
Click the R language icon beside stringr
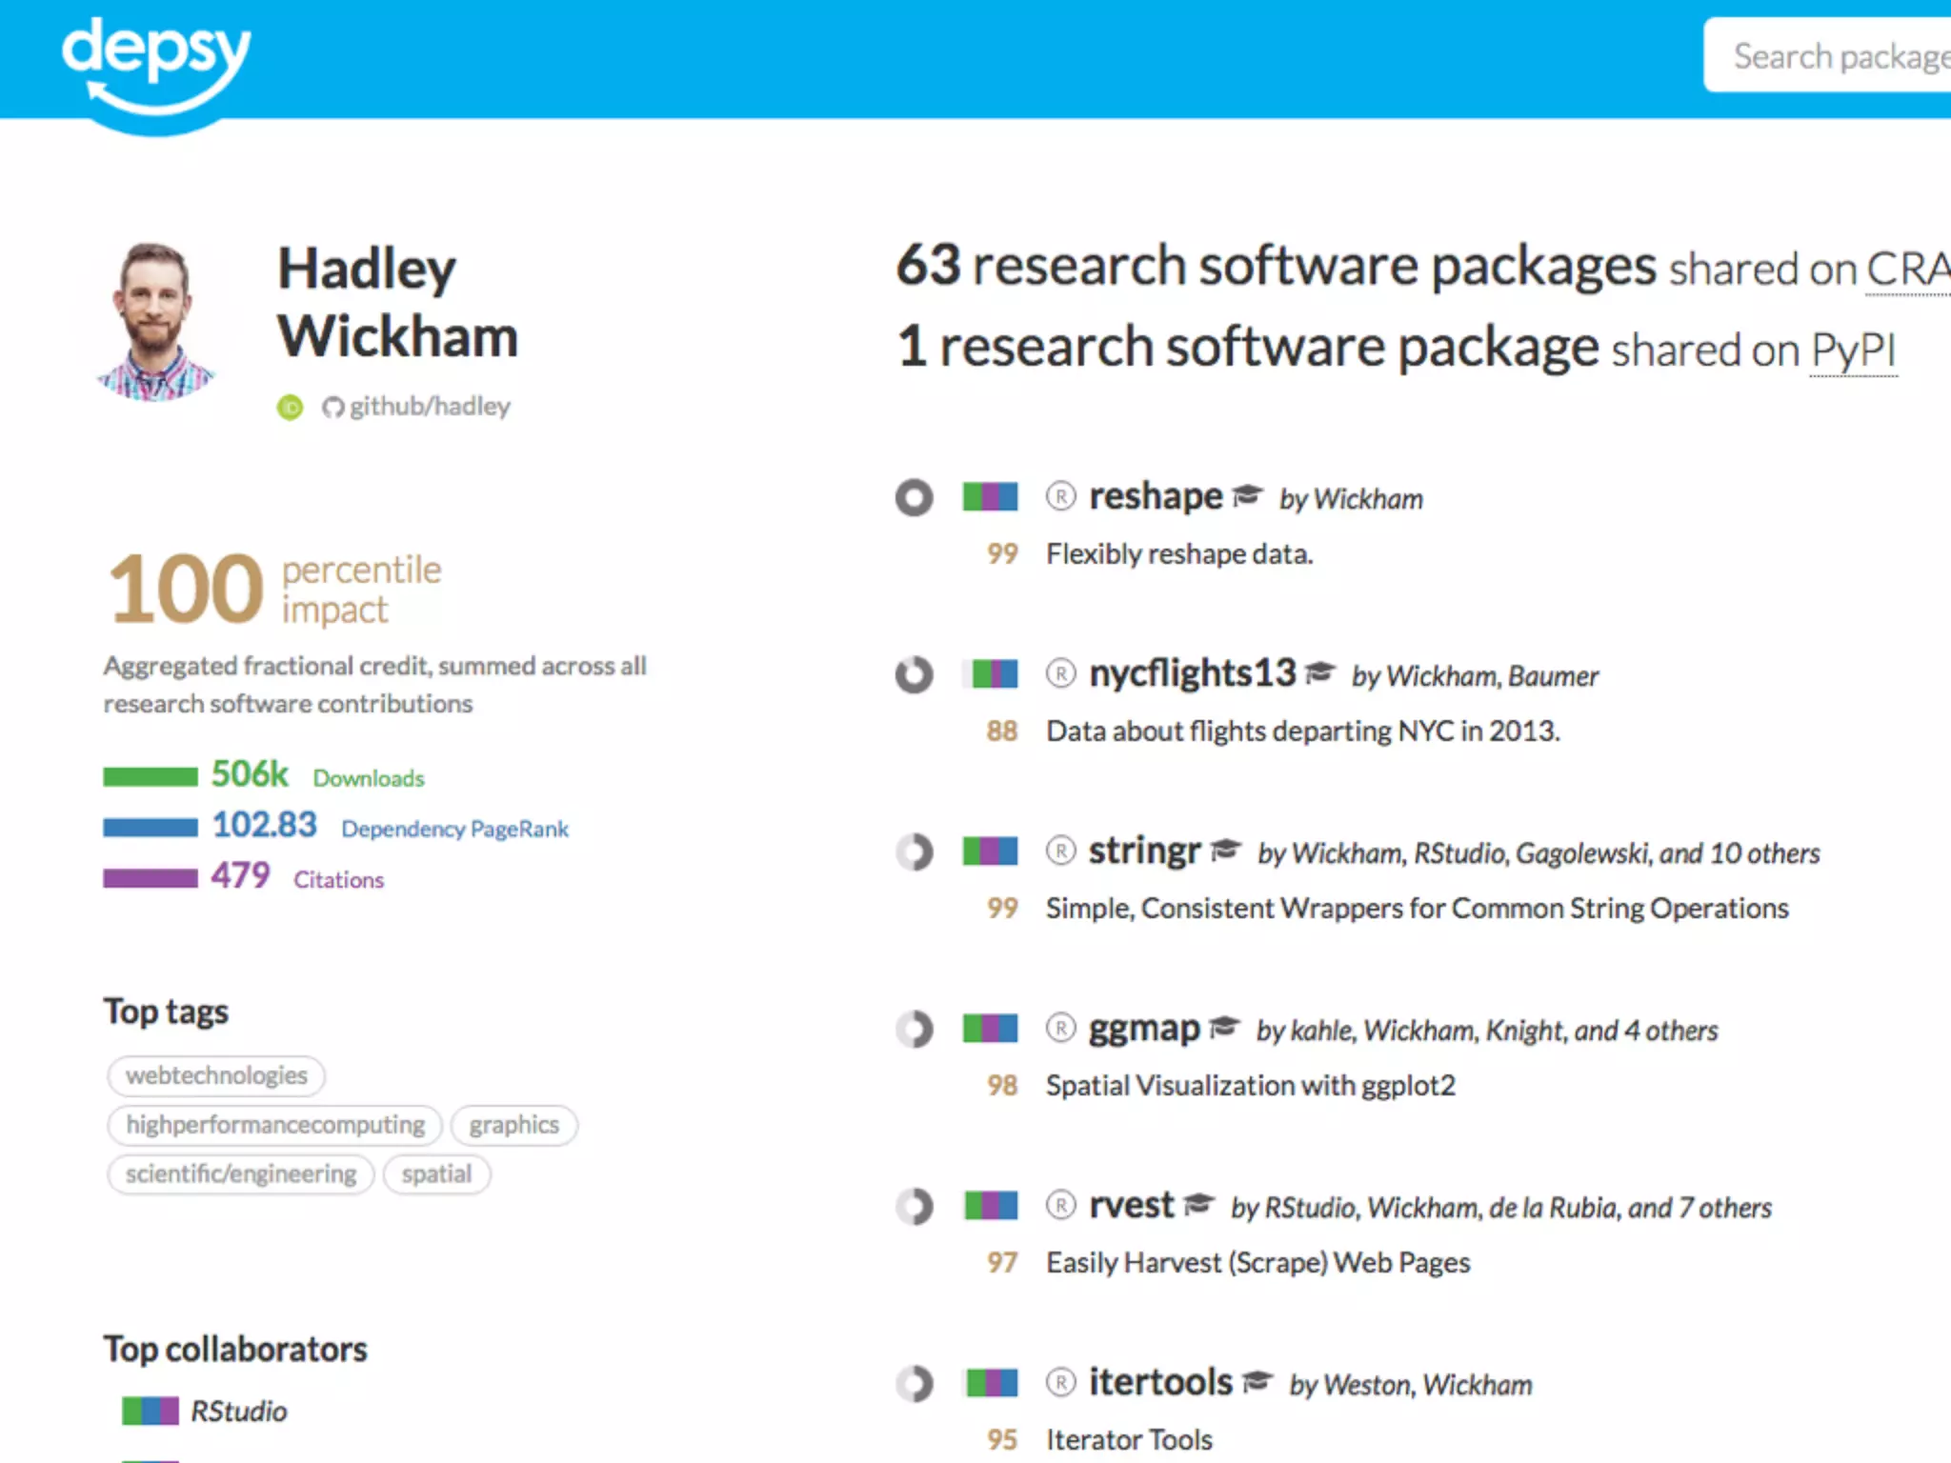tap(1060, 851)
